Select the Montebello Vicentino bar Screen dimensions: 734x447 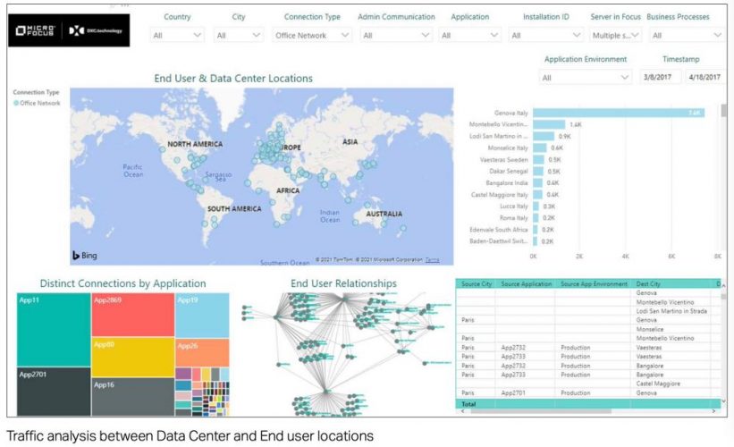pos(549,124)
